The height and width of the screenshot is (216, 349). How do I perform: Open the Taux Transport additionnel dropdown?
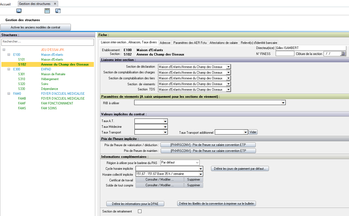[246, 132]
